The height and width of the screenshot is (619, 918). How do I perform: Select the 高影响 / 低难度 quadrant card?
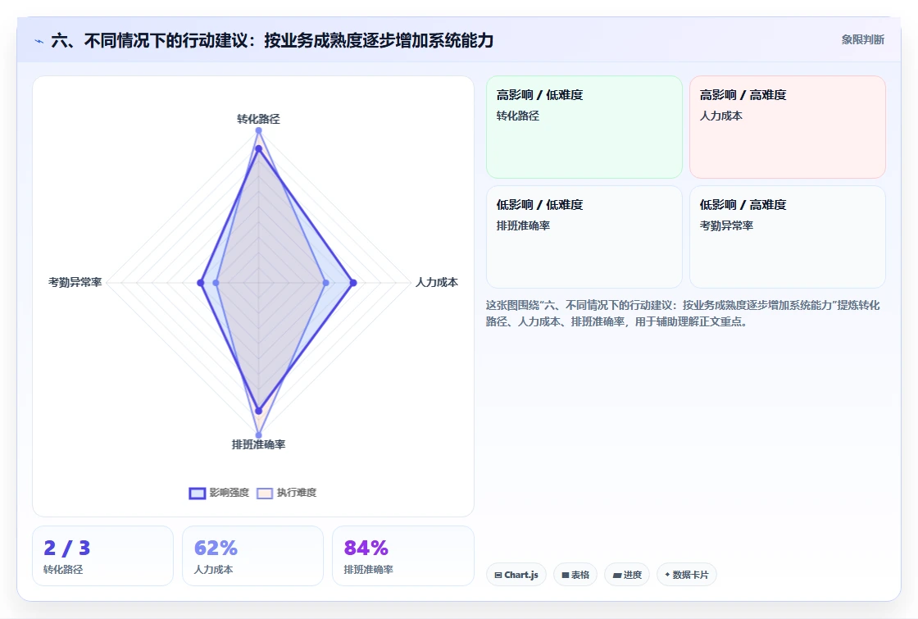coord(584,126)
